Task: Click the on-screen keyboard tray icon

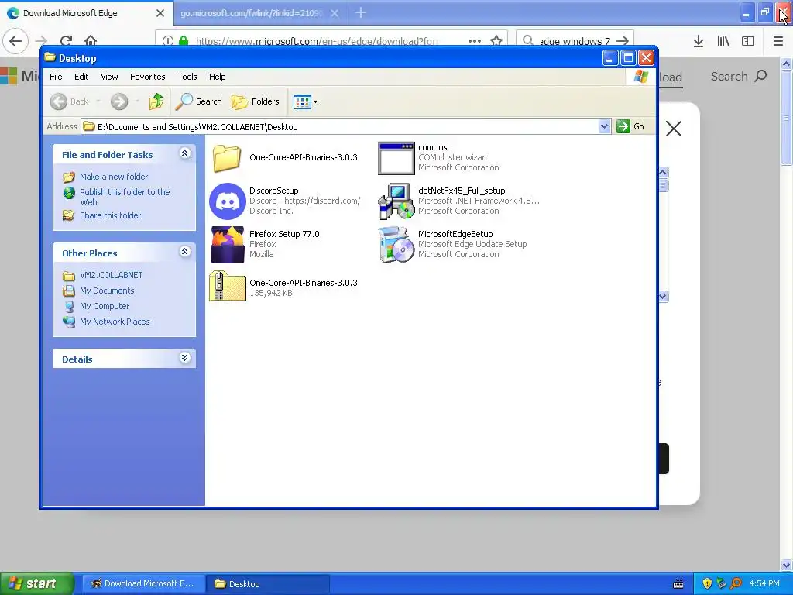Action: (678, 584)
